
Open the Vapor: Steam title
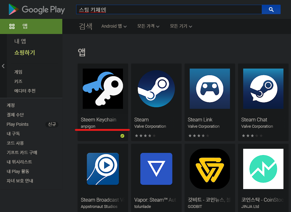(155, 200)
